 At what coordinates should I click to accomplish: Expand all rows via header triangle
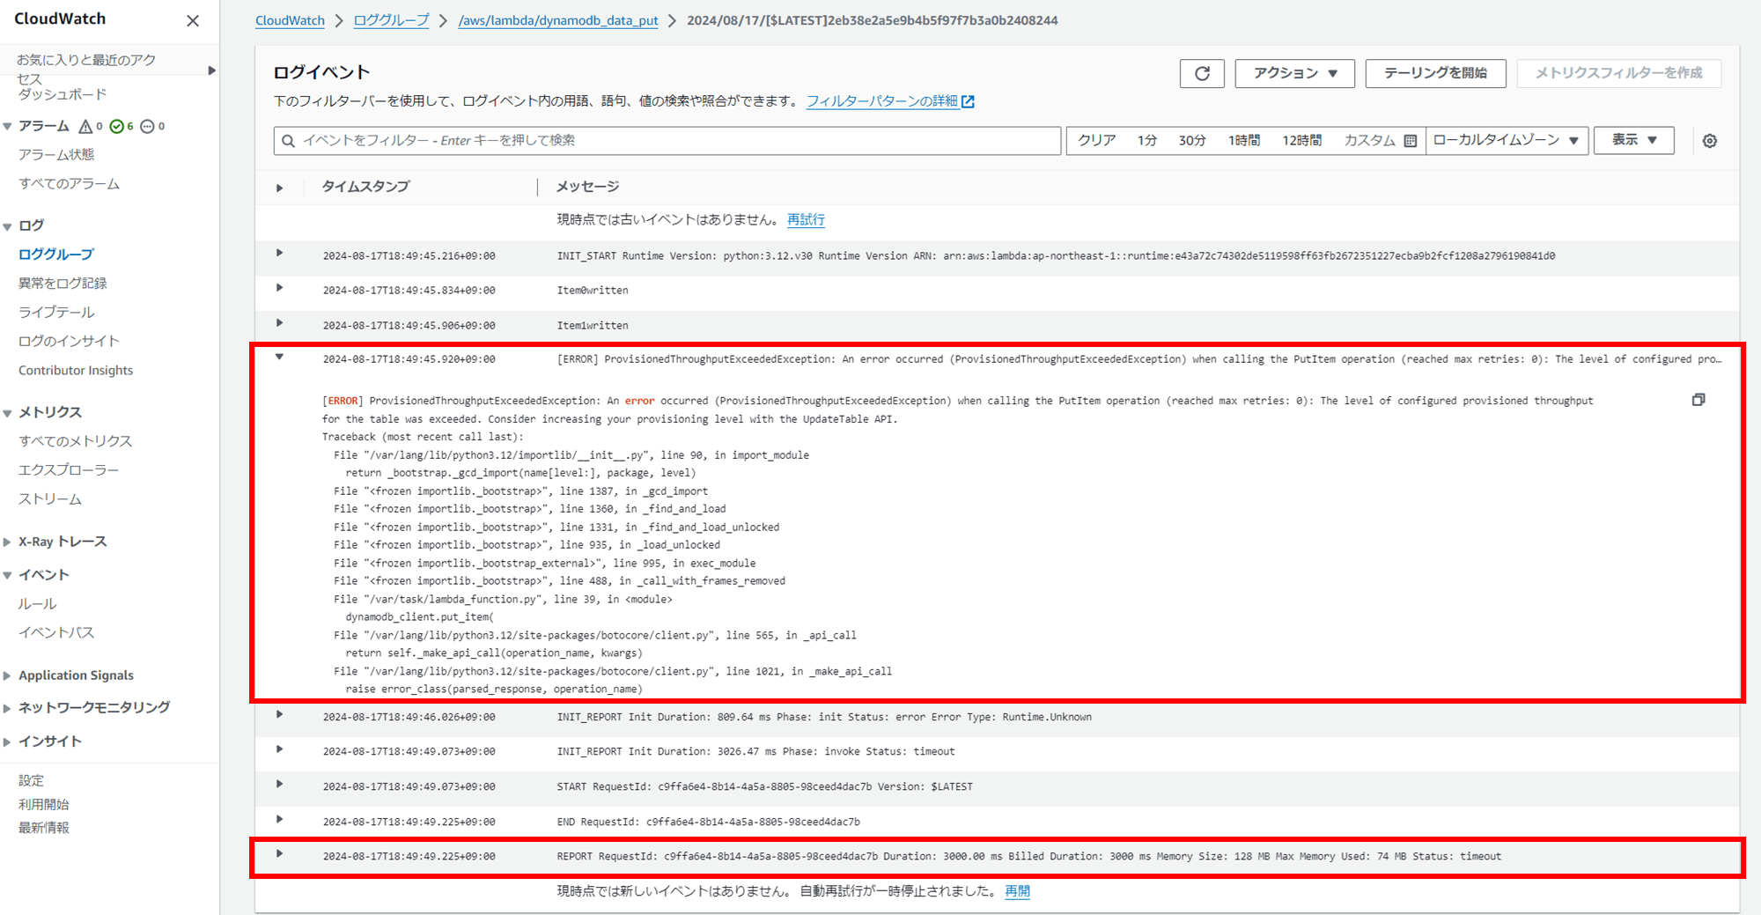pyautogui.click(x=280, y=188)
